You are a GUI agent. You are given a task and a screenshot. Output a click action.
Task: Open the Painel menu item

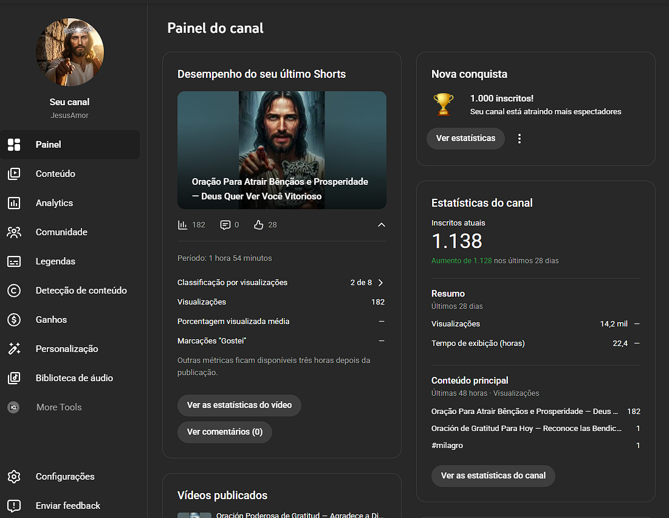(70, 145)
